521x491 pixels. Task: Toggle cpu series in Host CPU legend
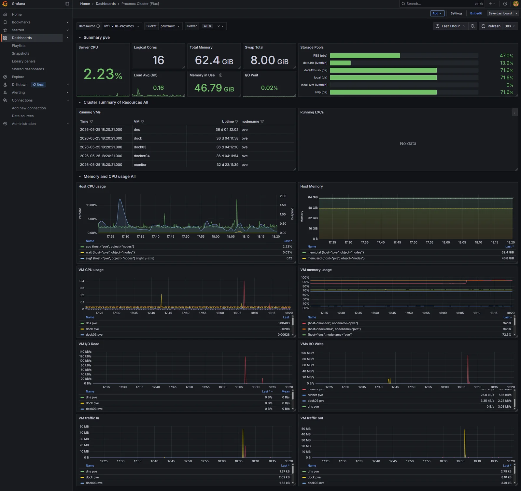pyautogui.click(x=110, y=247)
